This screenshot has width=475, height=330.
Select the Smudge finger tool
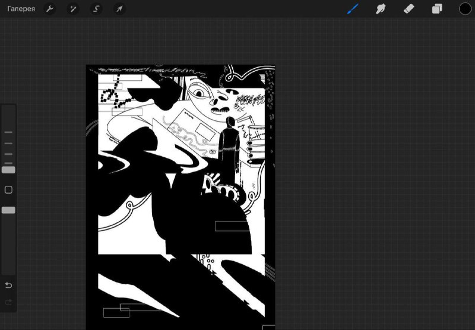pos(381,9)
